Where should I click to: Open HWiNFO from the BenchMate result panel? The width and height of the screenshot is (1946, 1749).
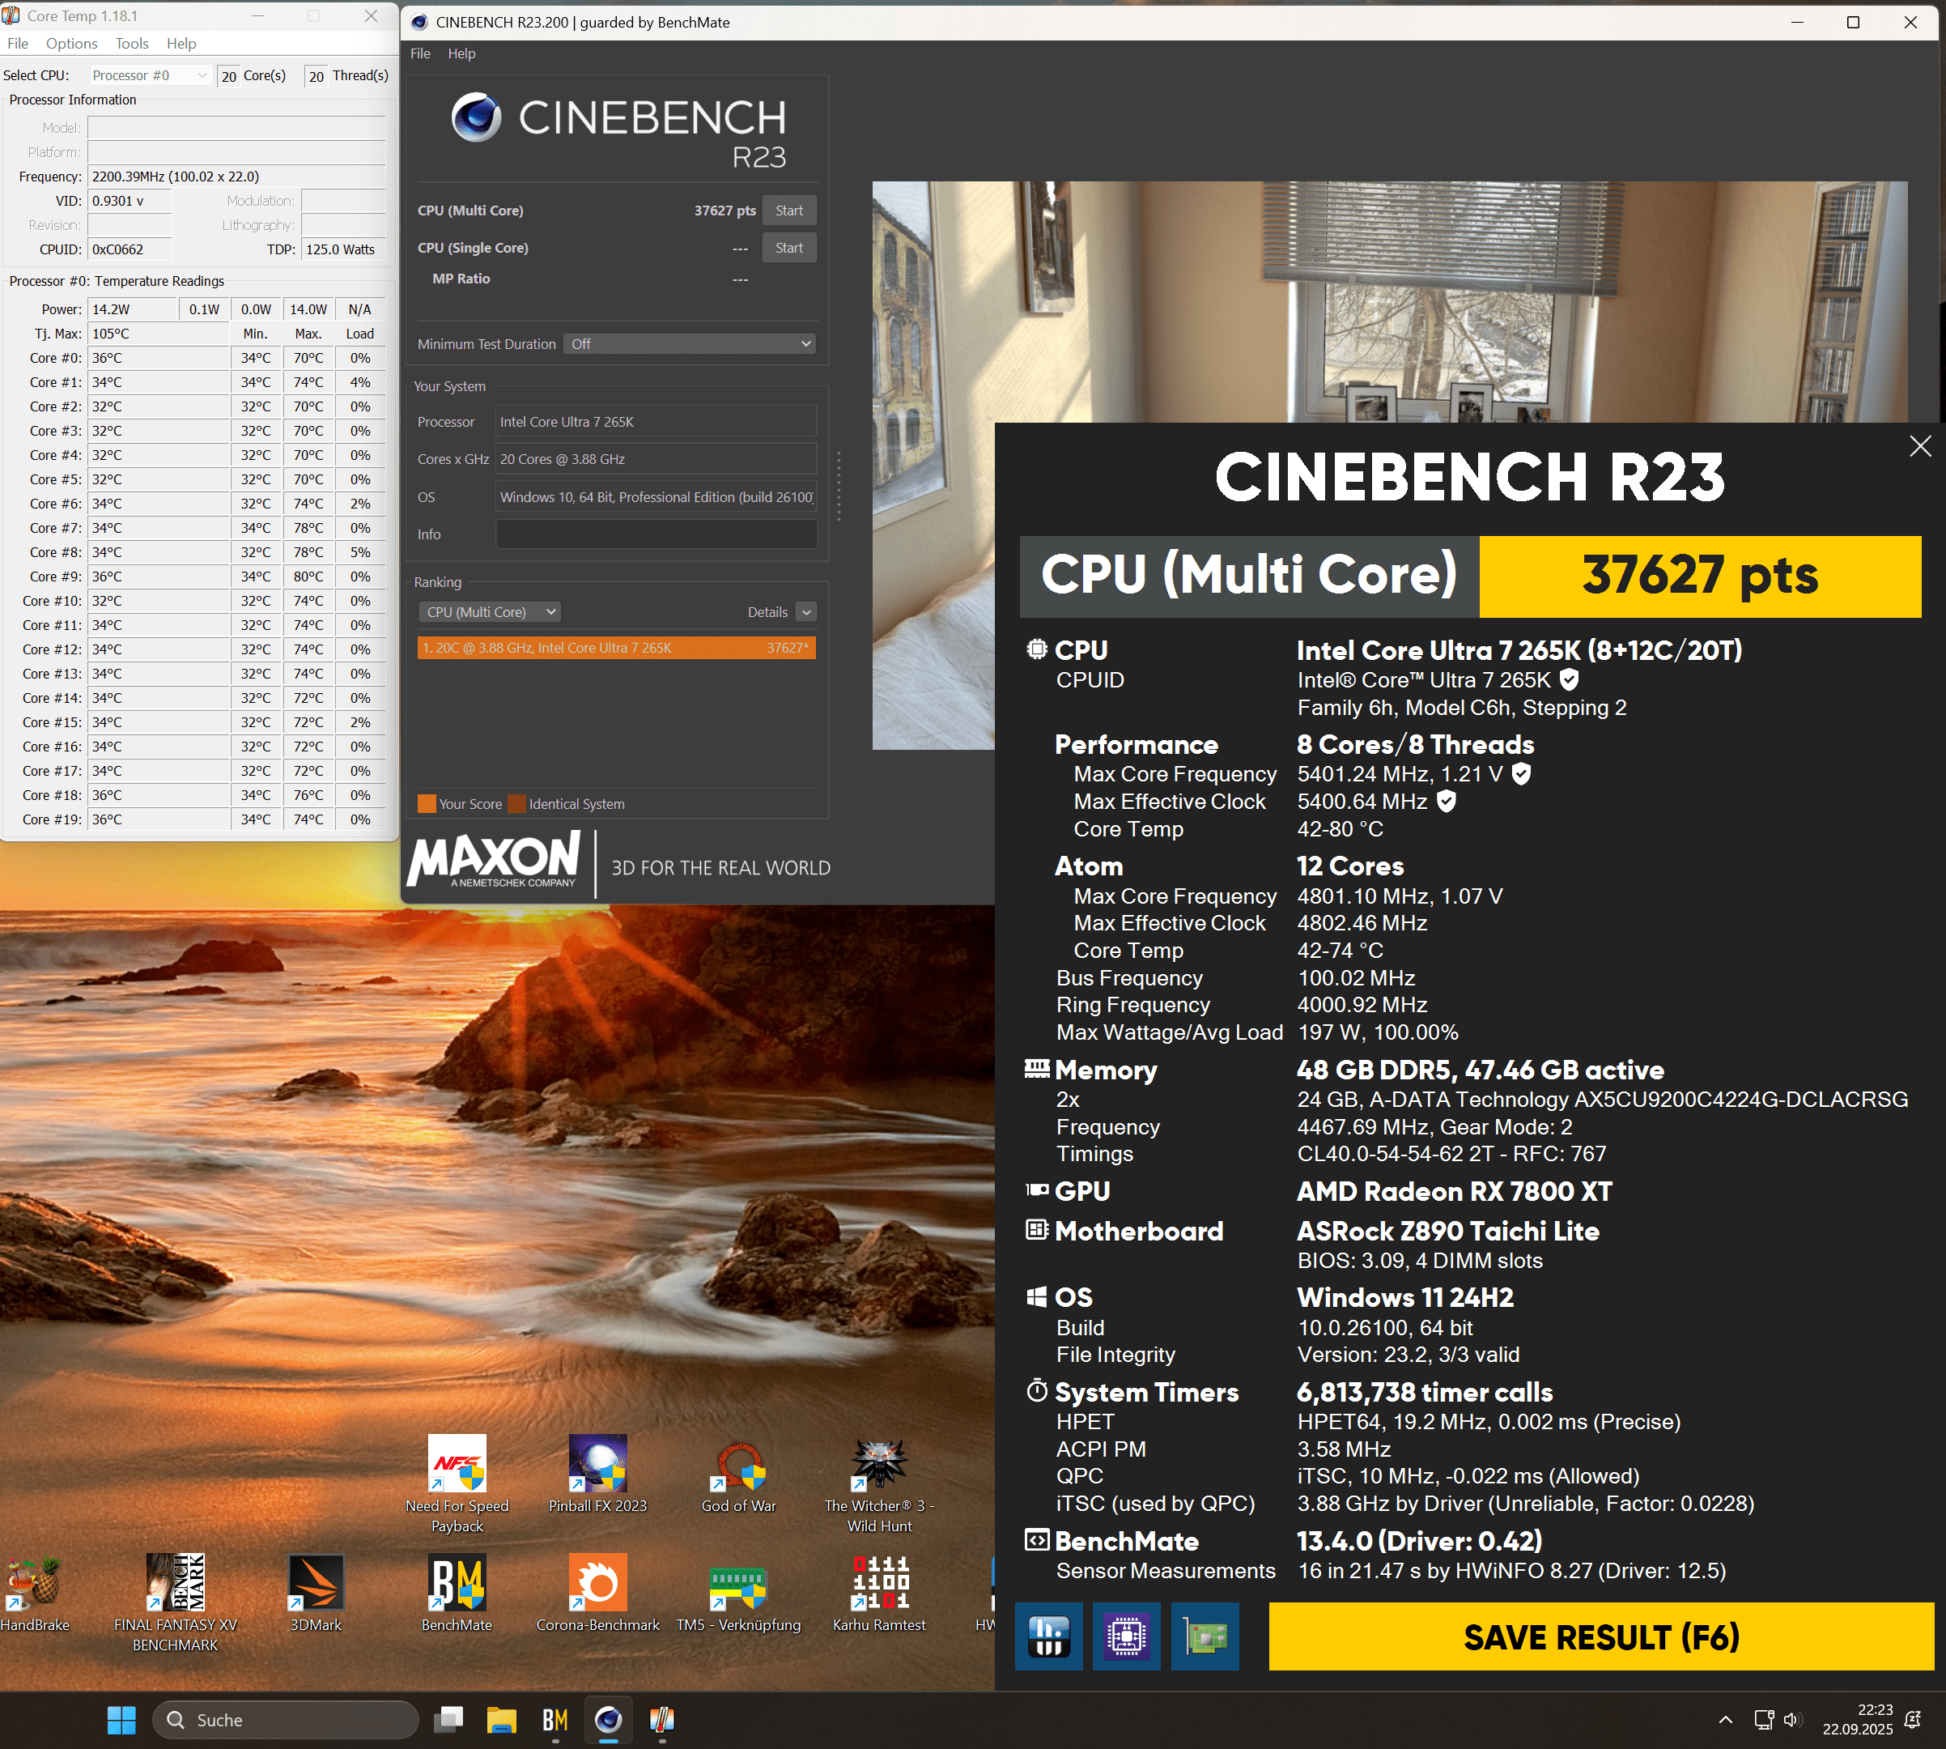pos(1048,1636)
